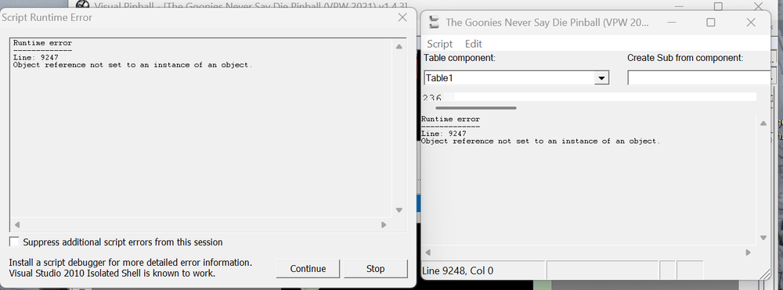Expand the Table component dropdown arrow
This screenshot has width=783, height=290.
(x=601, y=78)
